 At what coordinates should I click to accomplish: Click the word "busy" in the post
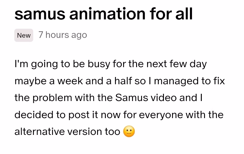(99, 64)
